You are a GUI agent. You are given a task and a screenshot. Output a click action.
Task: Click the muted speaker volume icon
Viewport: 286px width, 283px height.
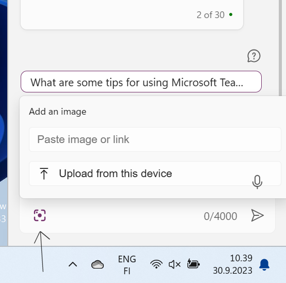pyautogui.click(x=174, y=264)
